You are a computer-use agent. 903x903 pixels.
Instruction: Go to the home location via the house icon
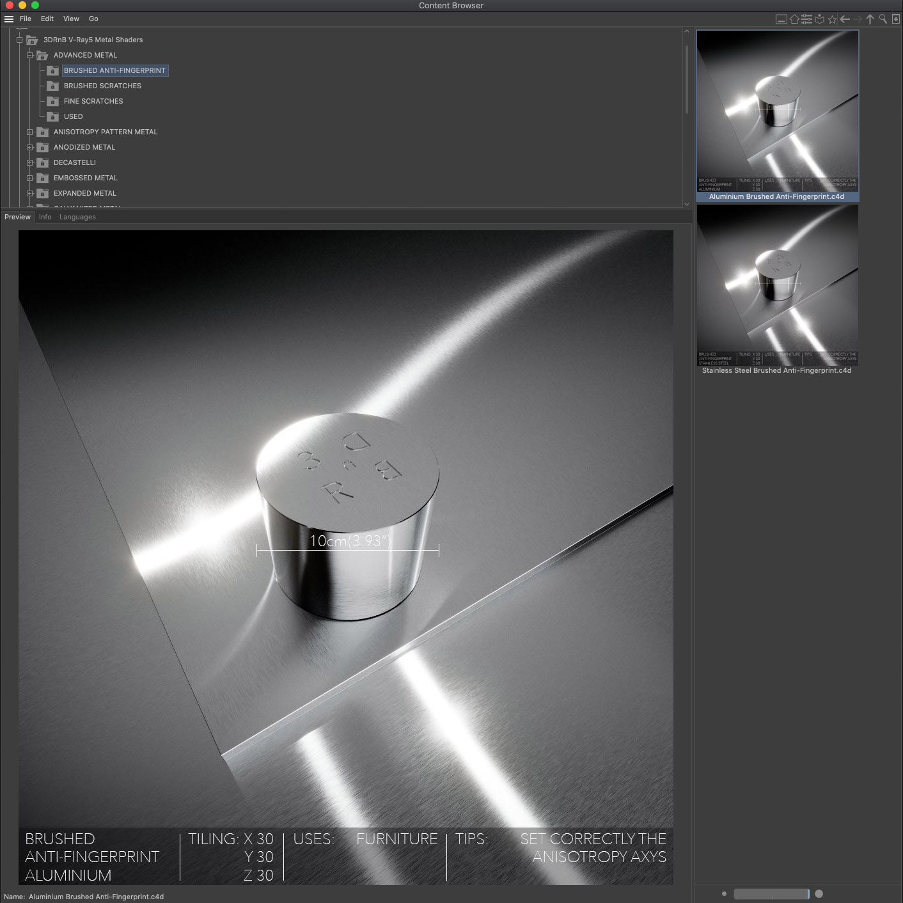click(x=794, y=19)
